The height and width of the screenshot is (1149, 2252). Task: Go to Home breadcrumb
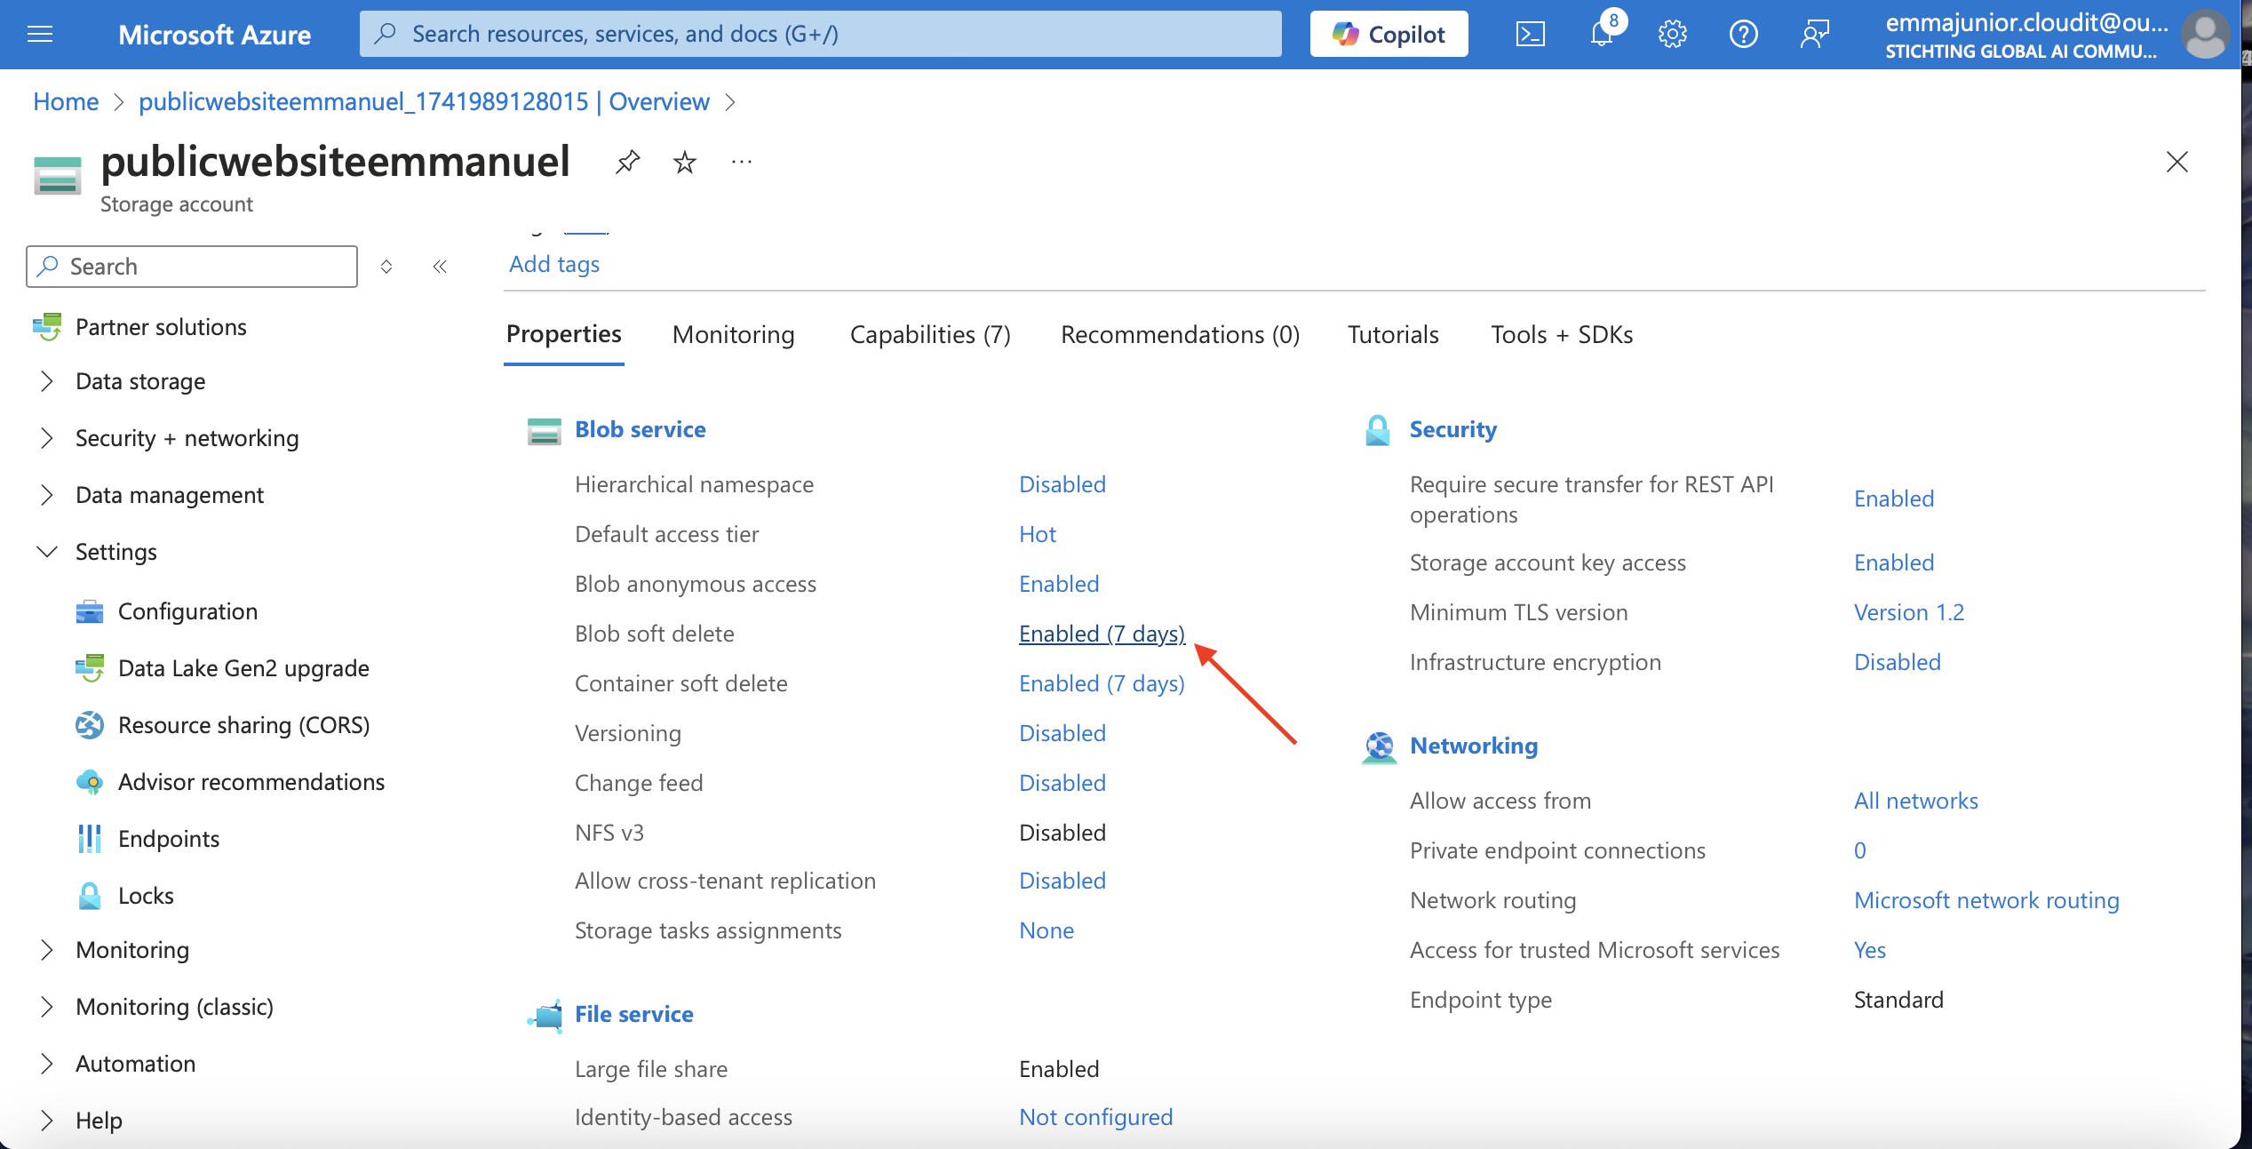tap(66, 102)
